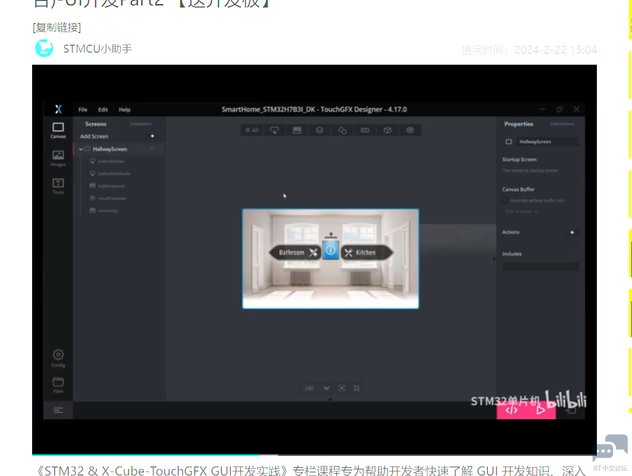Click the plus icon next to Add Screen
The width and height of the screenshot is (632, 476).
[x=153, y=136]
